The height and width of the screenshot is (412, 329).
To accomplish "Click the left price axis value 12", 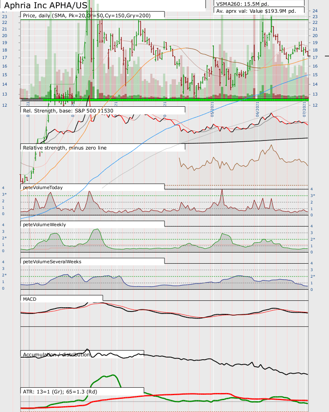I will (5, 105).
